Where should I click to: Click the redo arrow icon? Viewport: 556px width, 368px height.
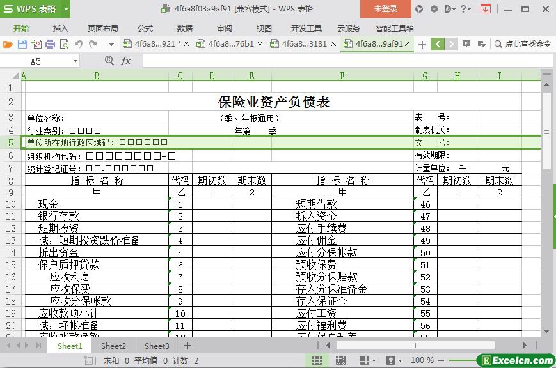93,44
